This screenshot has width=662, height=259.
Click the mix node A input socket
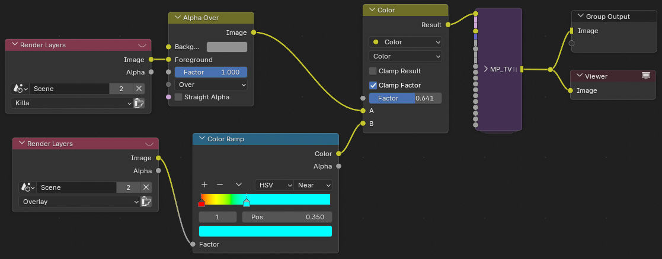point(363,111)
